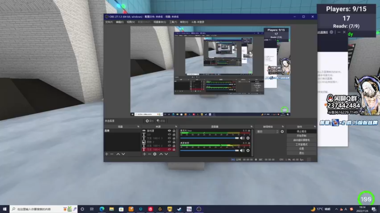Toggle visibility of the image 2 source
Image resolution: width=380 pixels, height=213 pixels.
point(170,142)
